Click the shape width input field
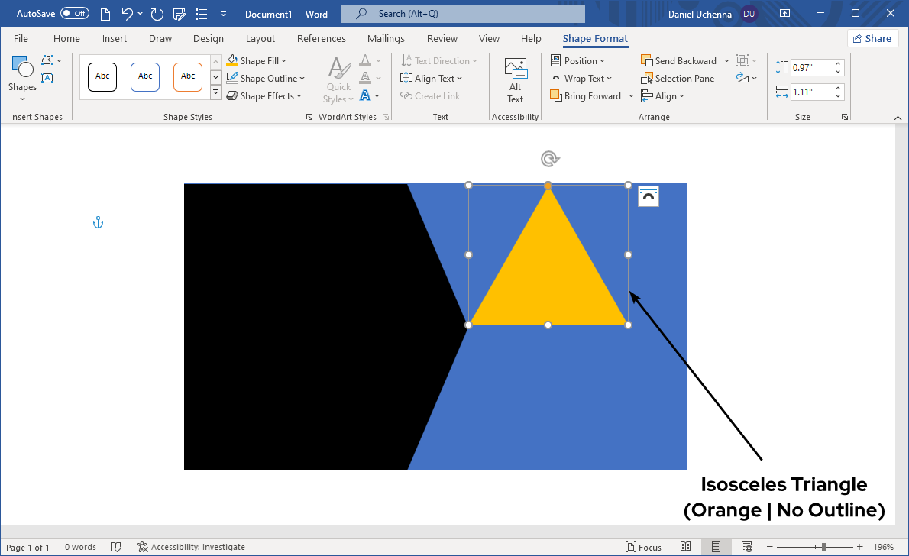Viewport: 909px width, 556px height. (x=811, y=92)
